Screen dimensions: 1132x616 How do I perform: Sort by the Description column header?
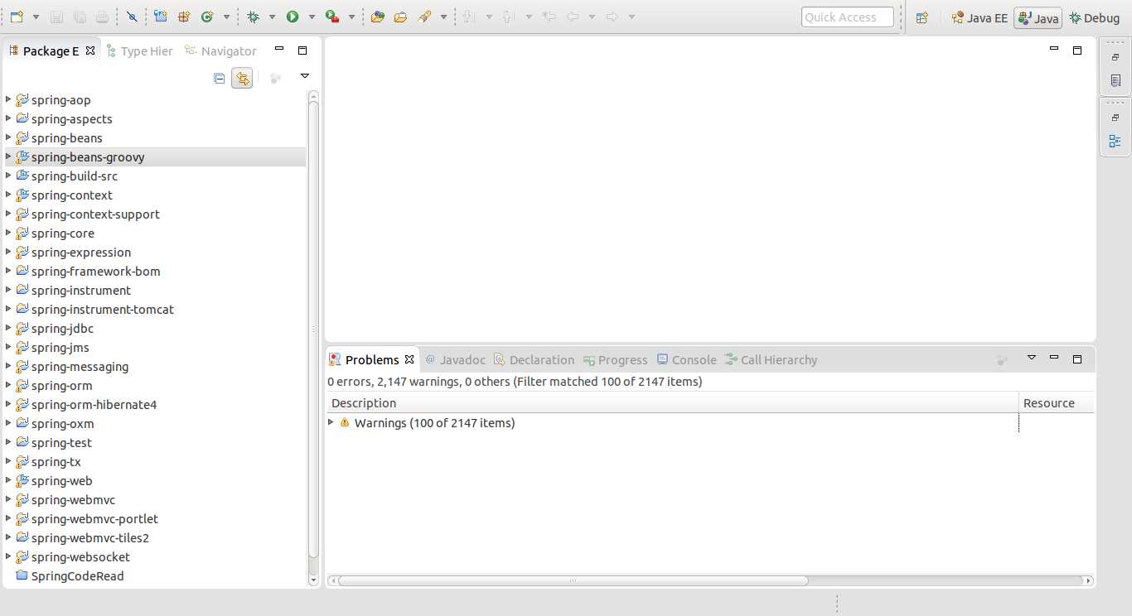(x=673, y=403)
